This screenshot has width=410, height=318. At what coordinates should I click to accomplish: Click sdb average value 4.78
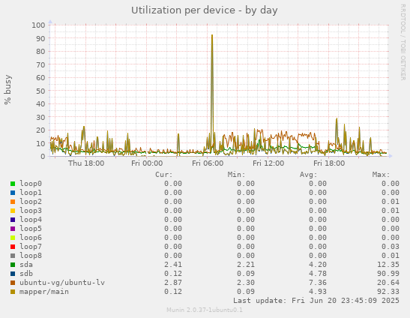click(x=318, y=274)
